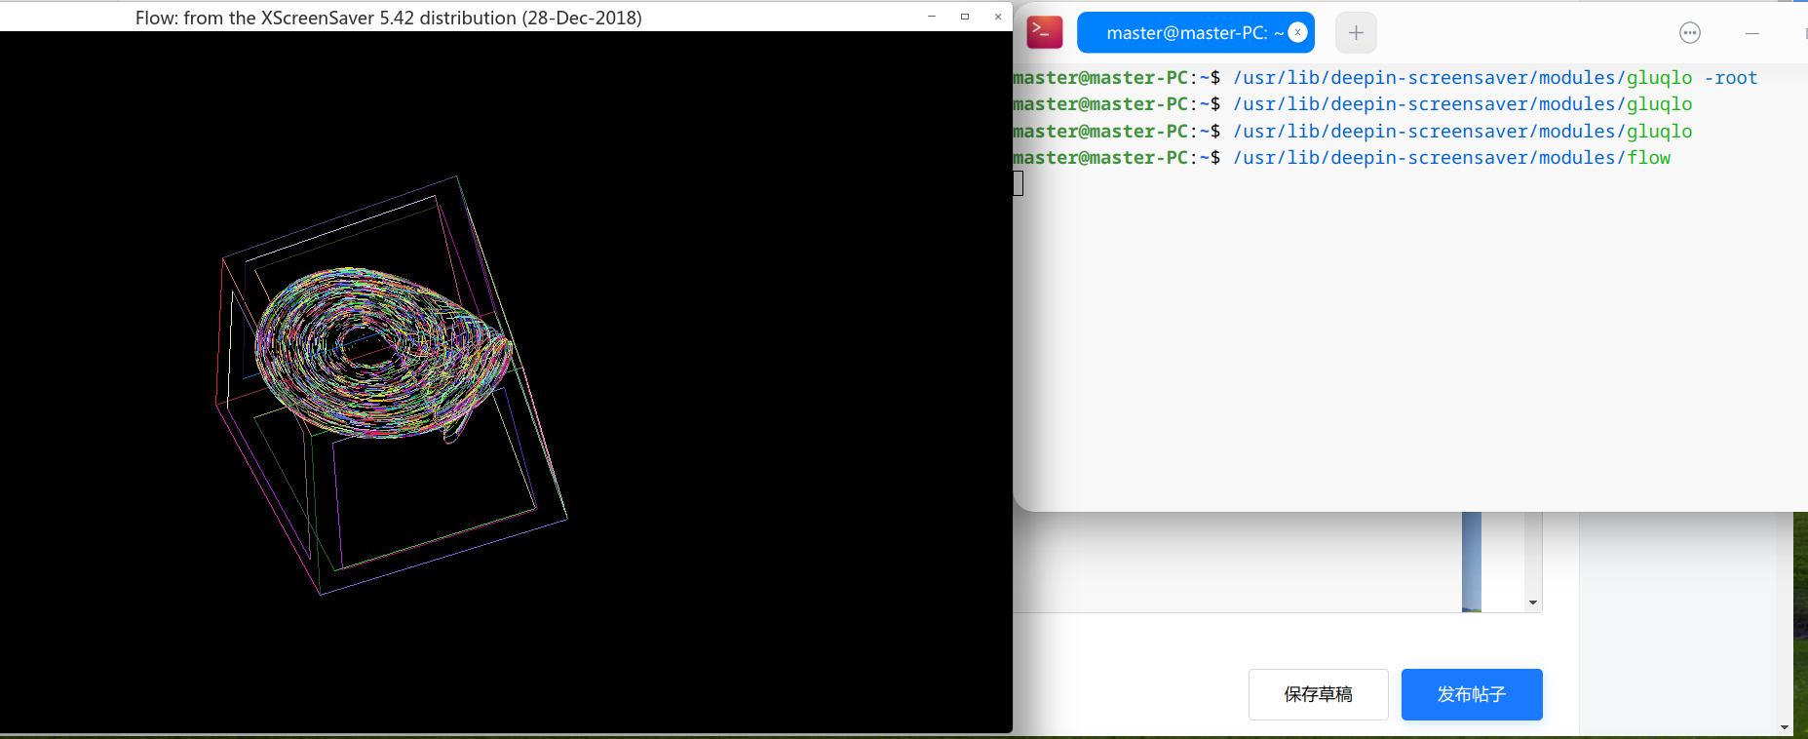Maximize the Flow screensaver window

click(965, 17)
